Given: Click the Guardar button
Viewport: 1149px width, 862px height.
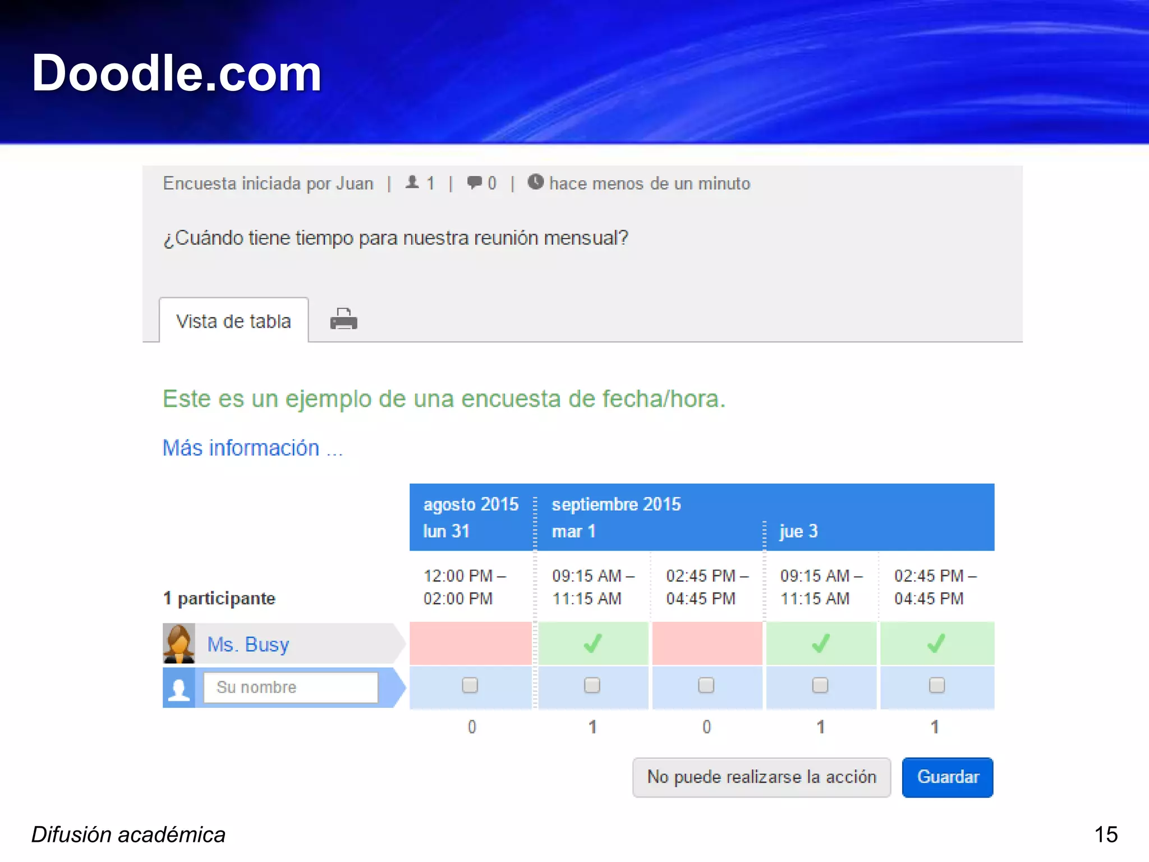Looking at the screenshot, I should pyautogui.click(x=948, y=777).
